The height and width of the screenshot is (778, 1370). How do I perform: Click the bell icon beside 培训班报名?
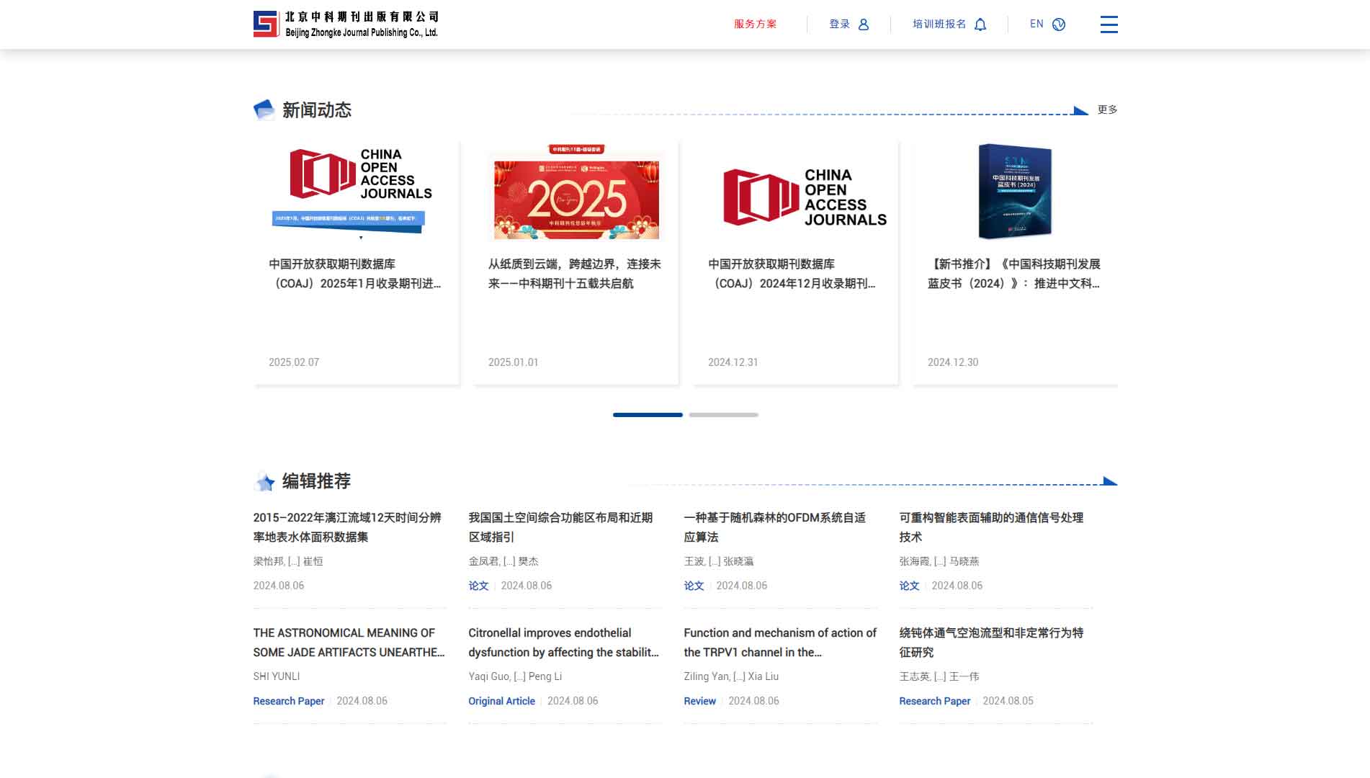(980, 24)
